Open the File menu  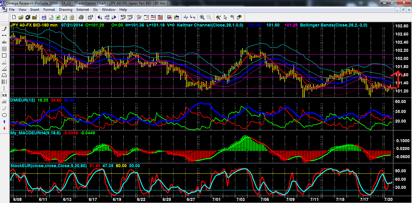pyautogui.click(x=12, y=10)
